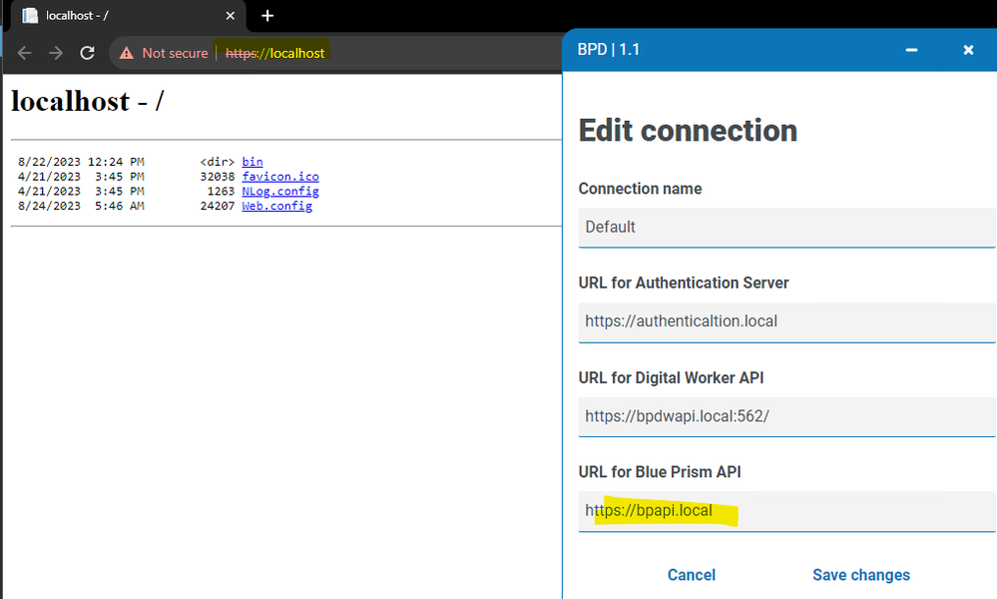
Task: Open the Web.config file link
Action: click(x=276, y=207)
